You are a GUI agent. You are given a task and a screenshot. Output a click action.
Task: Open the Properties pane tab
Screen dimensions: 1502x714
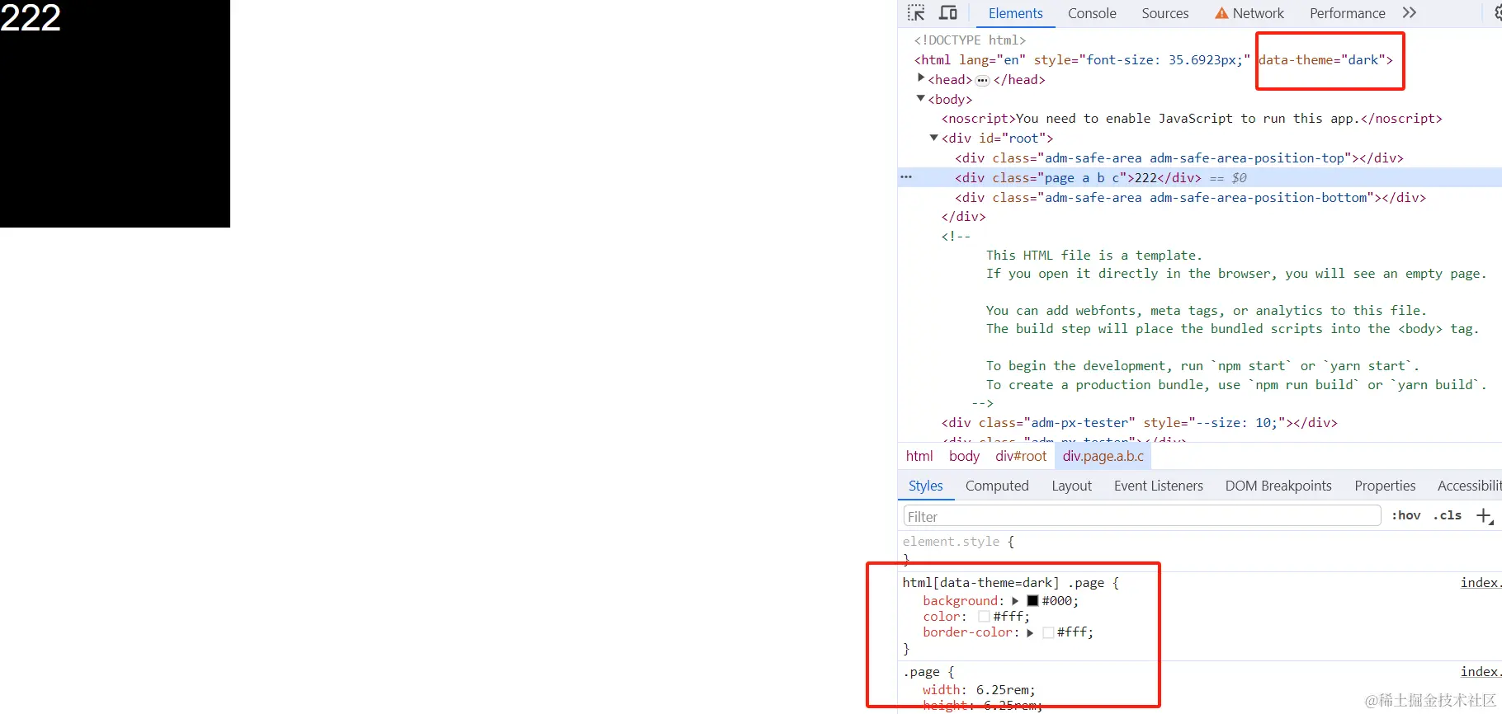tap(1385, 486)
